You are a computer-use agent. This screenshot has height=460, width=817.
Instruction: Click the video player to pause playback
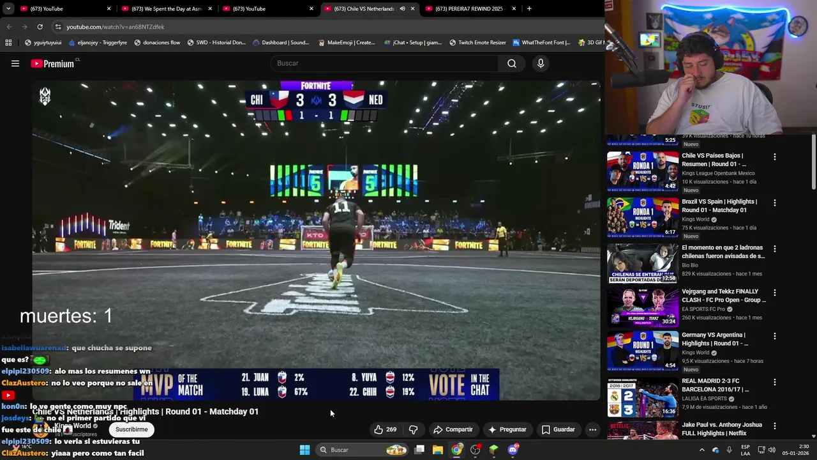(x=316, y=240)
